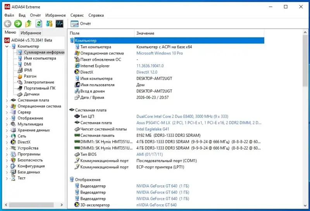Click the Программы tree icon

[13, 154]
